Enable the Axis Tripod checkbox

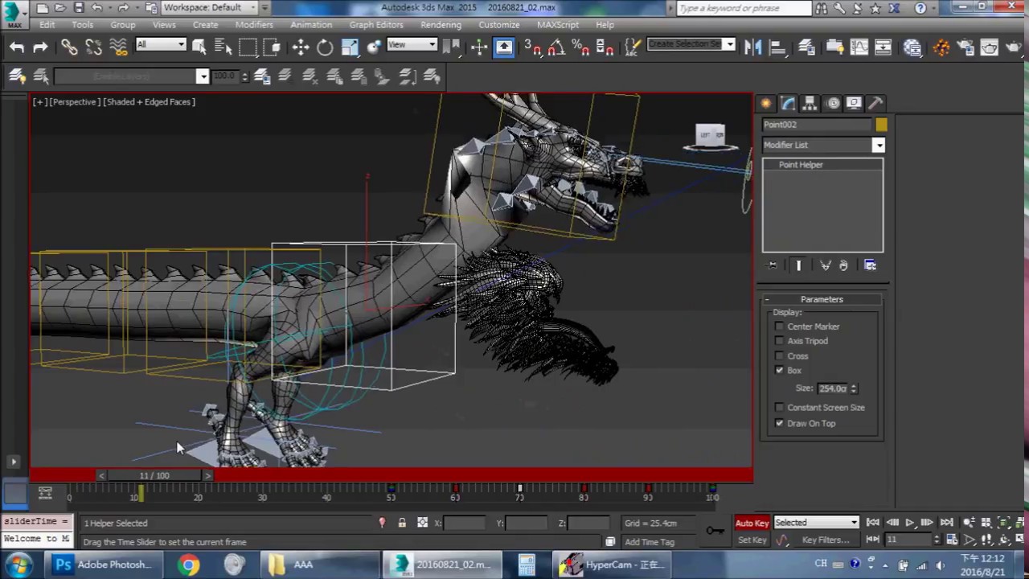click(779, 341)
